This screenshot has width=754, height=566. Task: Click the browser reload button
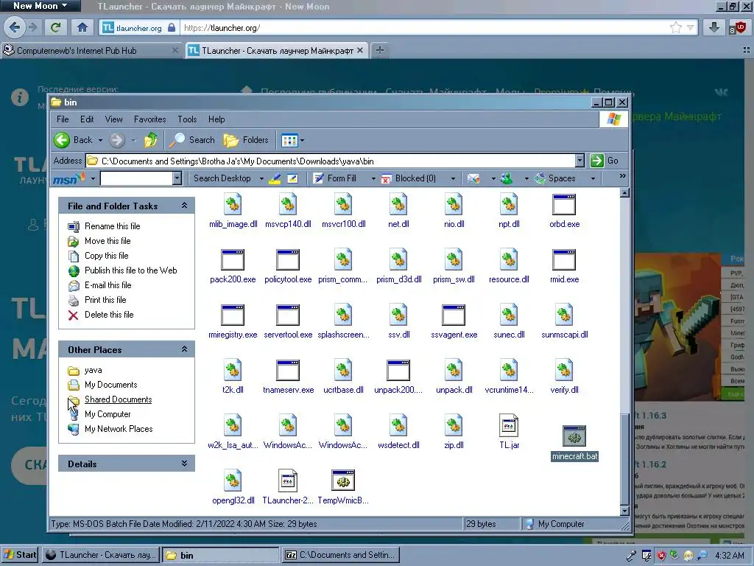pos(56,27)
